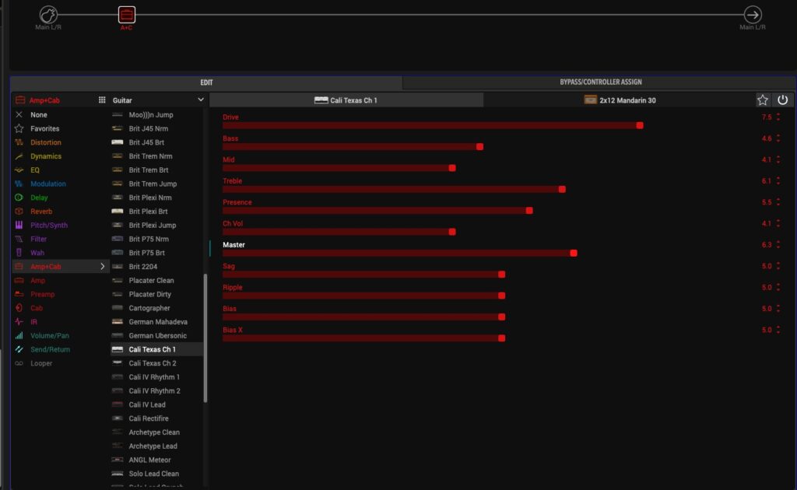Select the Looper category
797x490 pixels.
click(40, 363)
